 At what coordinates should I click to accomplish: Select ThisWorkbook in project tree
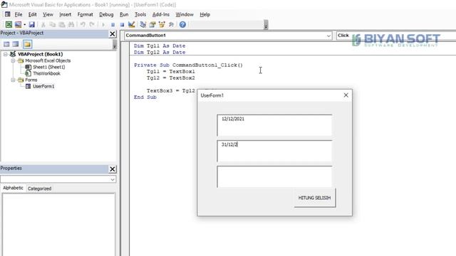pyautogui.click(x=46, y=73)
